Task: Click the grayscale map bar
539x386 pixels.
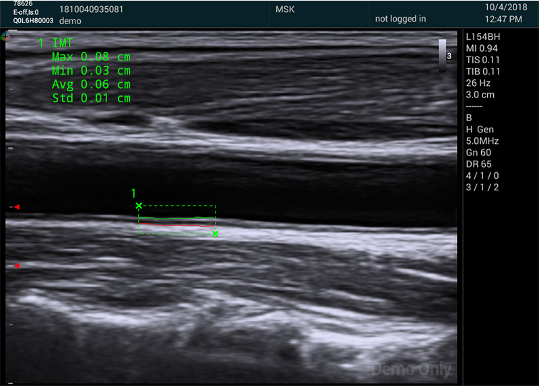Action: pyautogui.click(x=443, y=54)
